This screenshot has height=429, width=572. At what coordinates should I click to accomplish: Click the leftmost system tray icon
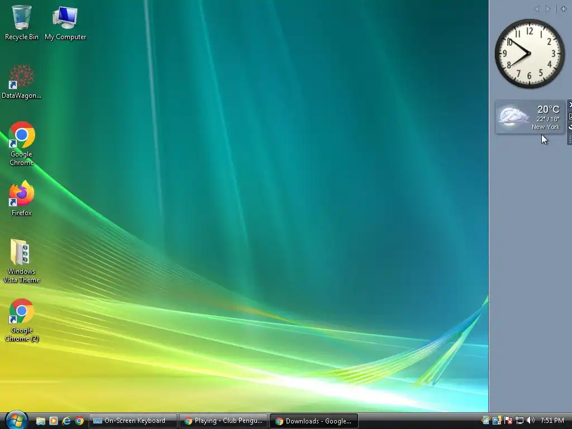[485, 421]
